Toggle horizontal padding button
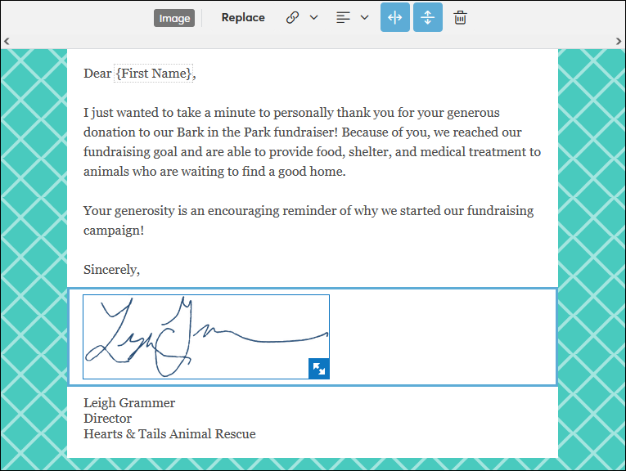The image size is (626, 471). click(394, 17)
